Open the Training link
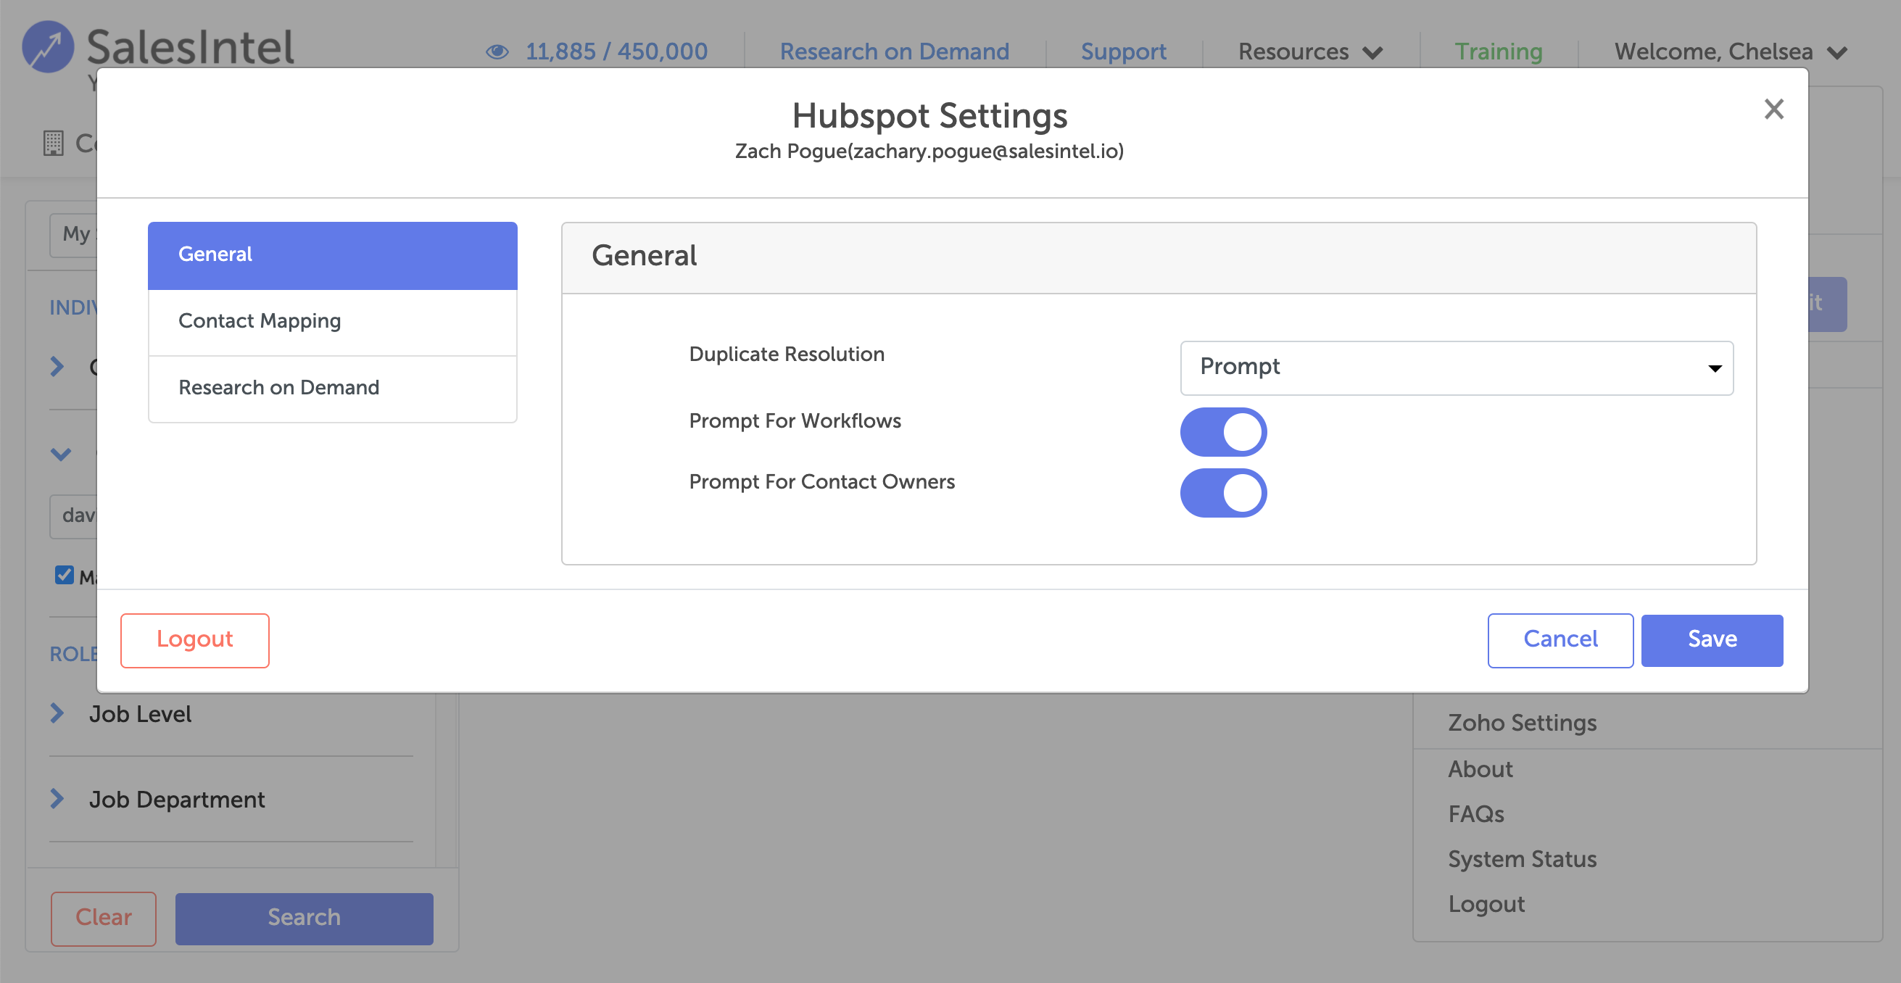This screenshot has width=1901, height=983. point(1498,51)
